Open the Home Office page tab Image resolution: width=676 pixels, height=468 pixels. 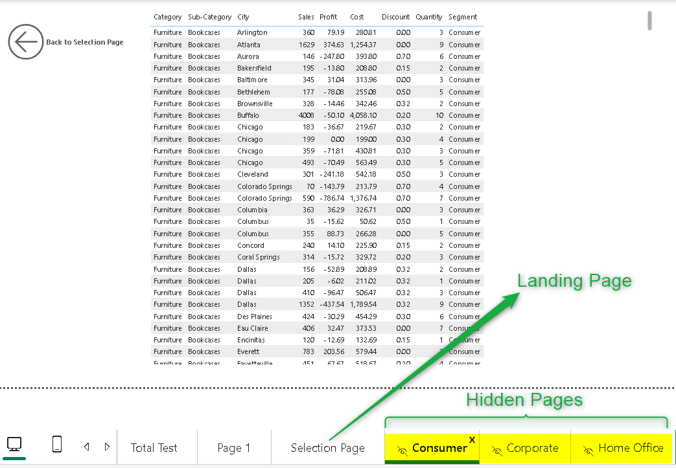tap(631, 448)
